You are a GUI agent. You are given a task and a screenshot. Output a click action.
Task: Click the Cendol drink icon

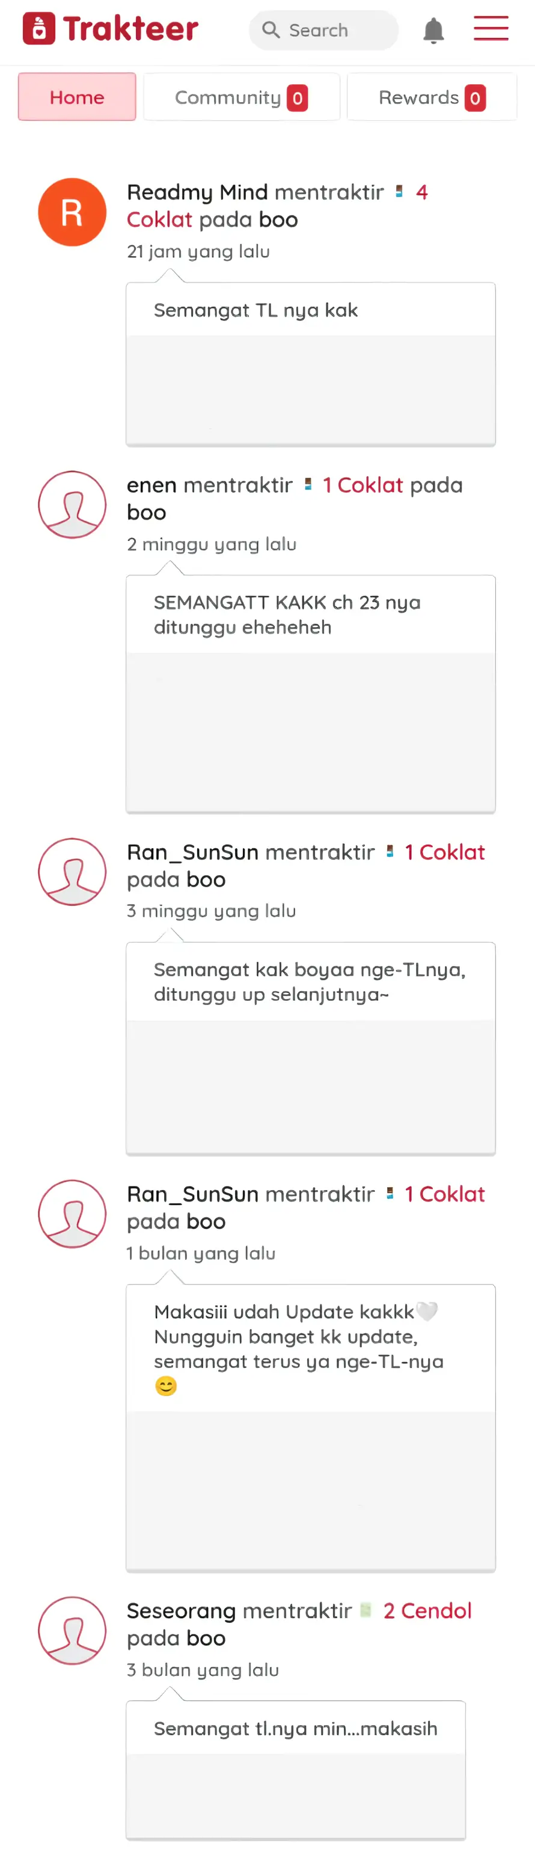[x=366, y=1610]
